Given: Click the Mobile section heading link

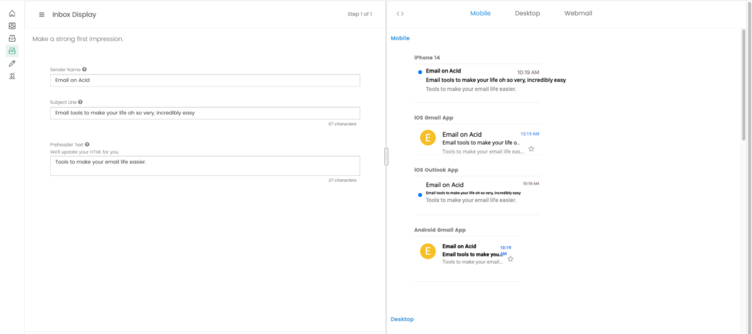Looking at the screenshot, I should coord(400,38).
